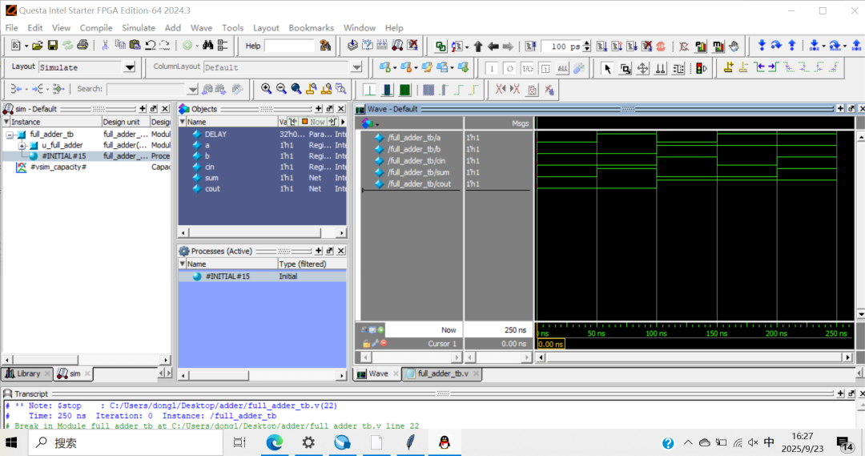The height and width of the screenshot is (456, 865).
Task: Toggle the traffic light stop icon
Action: (702, 68)
